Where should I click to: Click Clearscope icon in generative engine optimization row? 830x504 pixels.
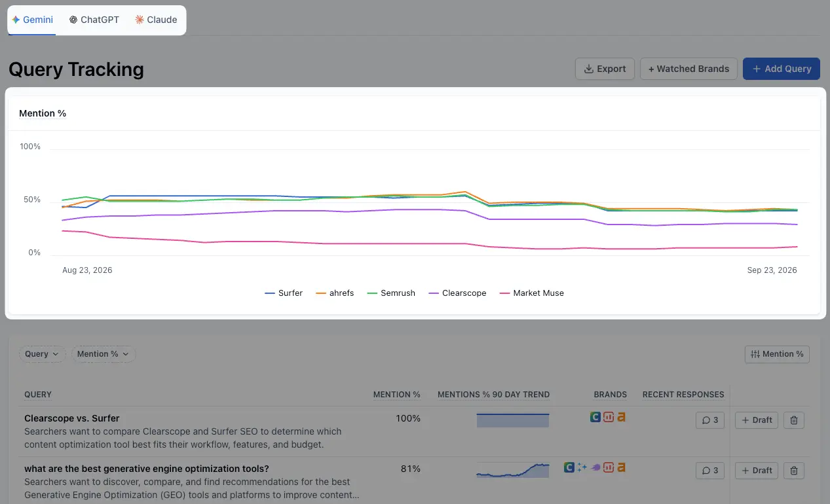(569, 467)
